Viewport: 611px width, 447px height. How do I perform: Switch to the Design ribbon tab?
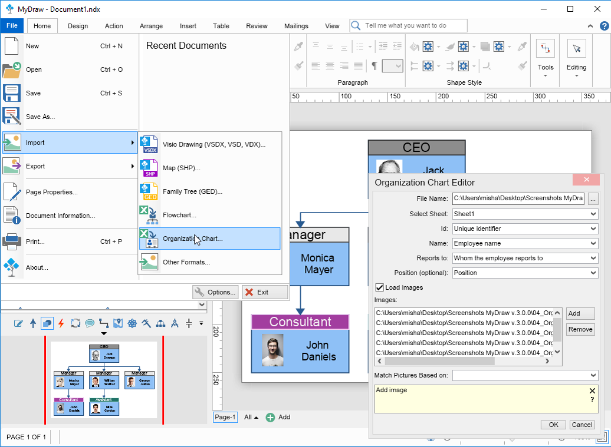pyautogui.click(x=78, y=26)
